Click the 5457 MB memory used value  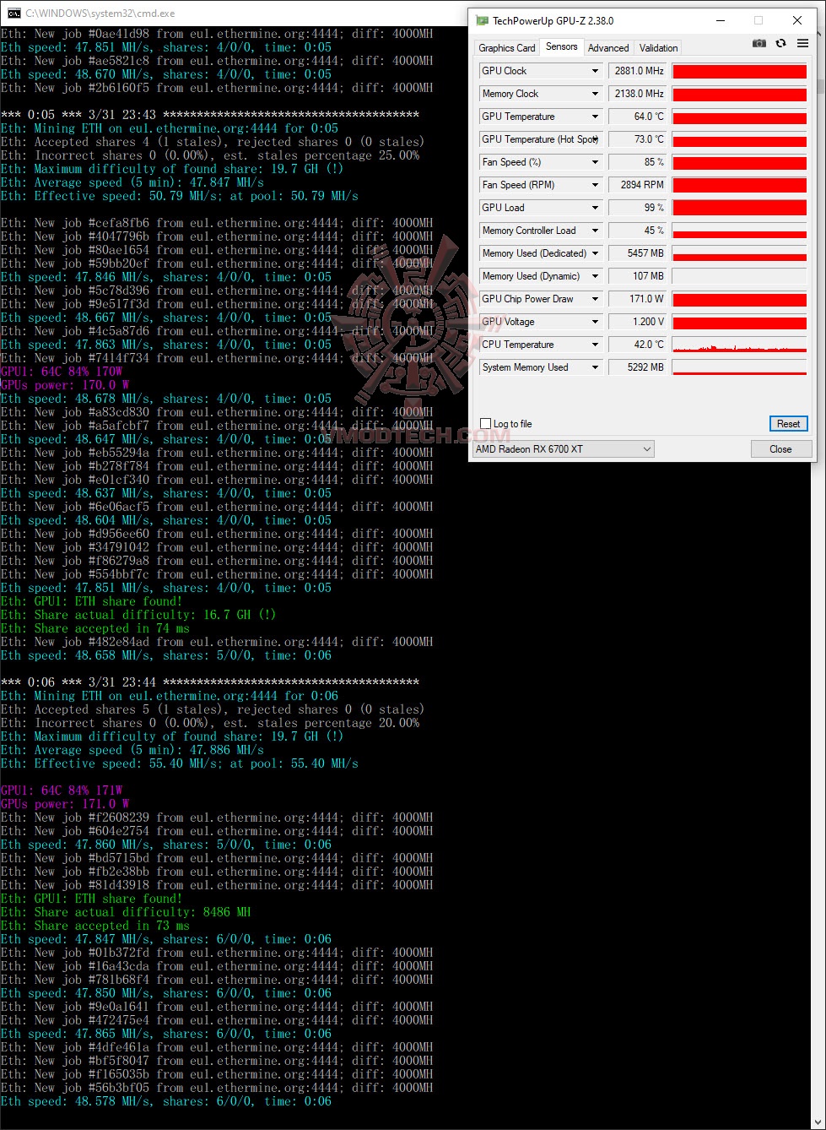[x=637, y=253]
